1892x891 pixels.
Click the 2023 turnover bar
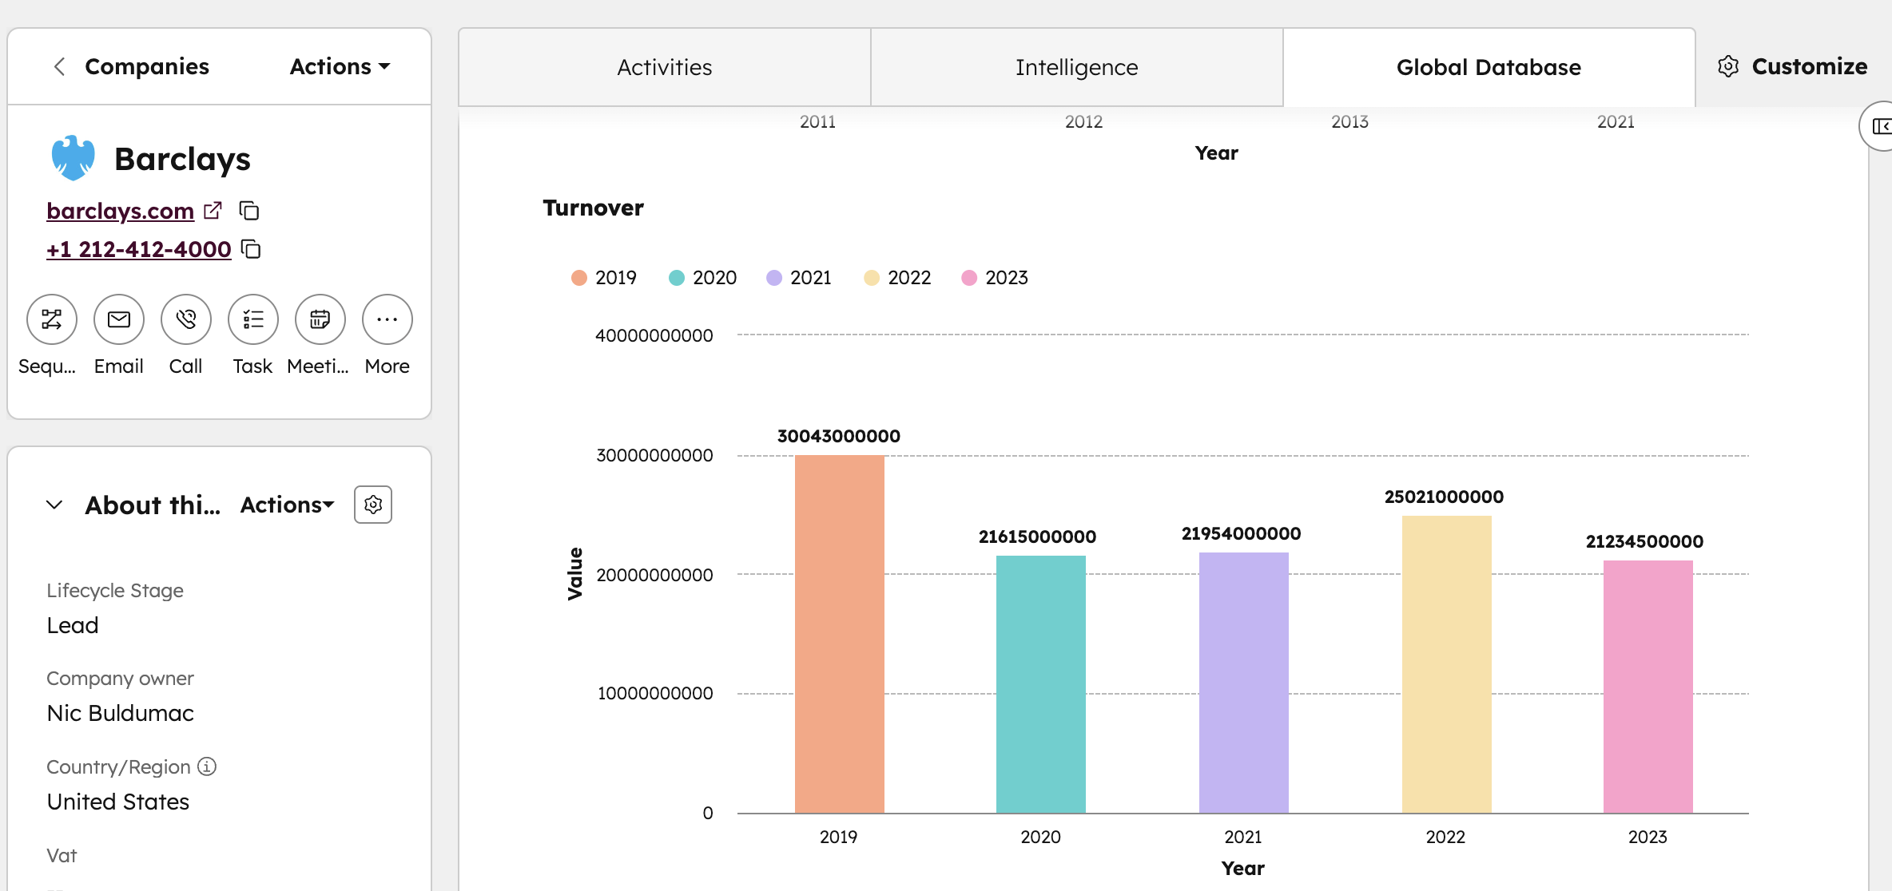coord(1648,687)
